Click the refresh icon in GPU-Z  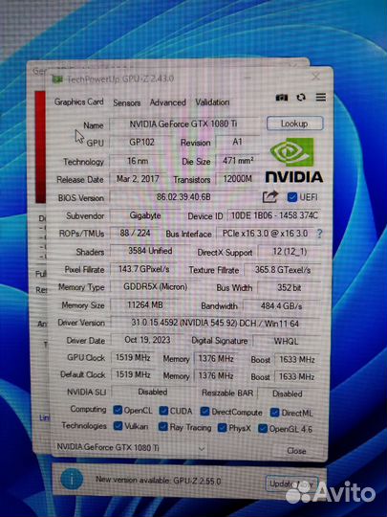click(301, 98)
